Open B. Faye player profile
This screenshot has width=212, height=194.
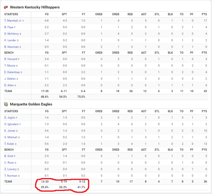[x=9, y=27]
